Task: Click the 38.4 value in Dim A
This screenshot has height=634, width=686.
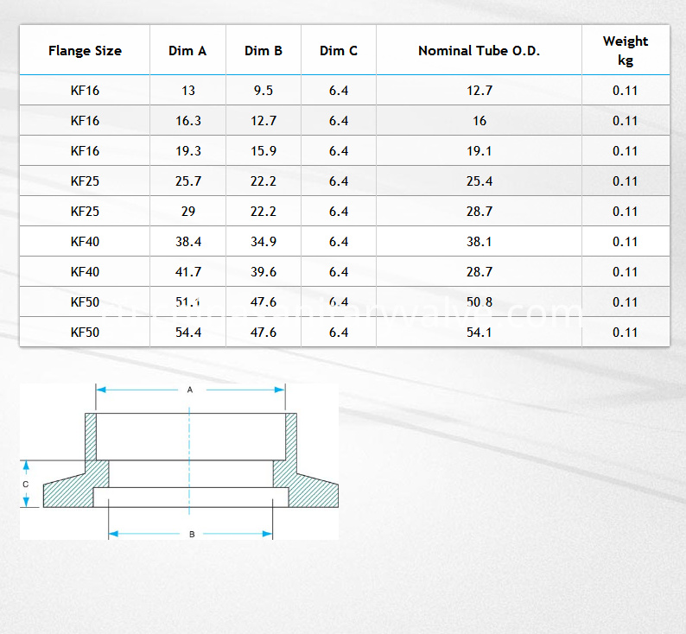Action: 188,242
